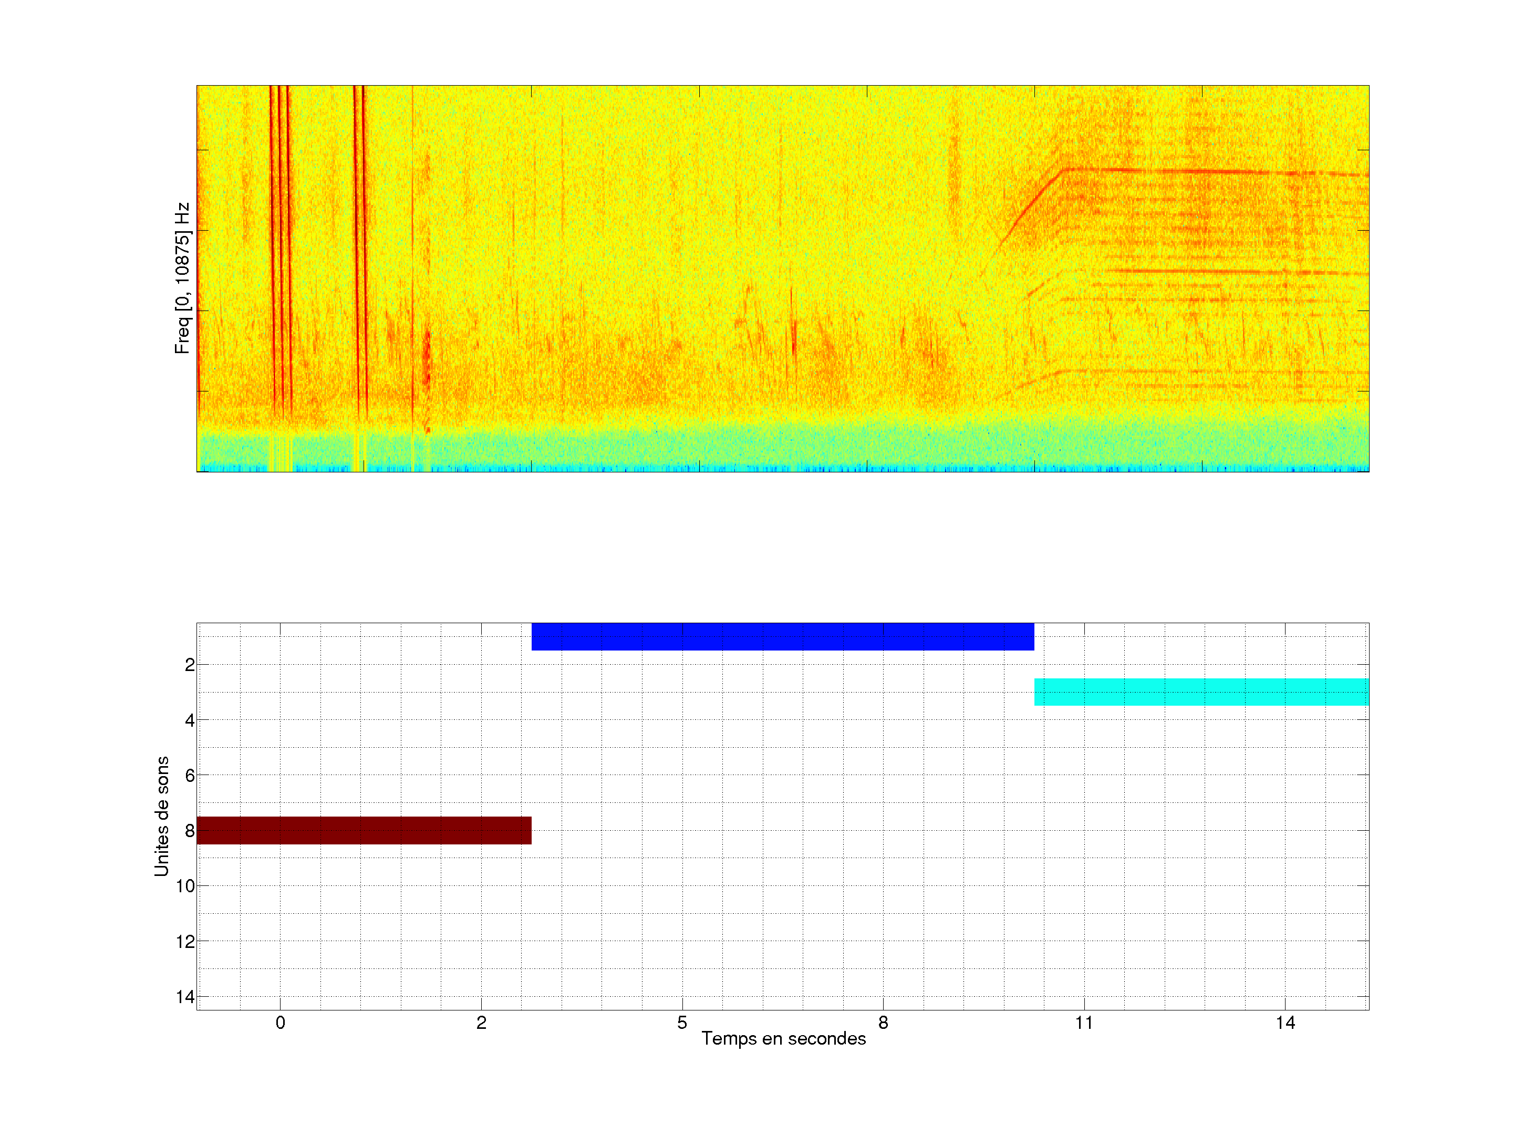This screenshot has width=1513, height=1135.
Task: Click y-axis tick label 12
Action: [185, 942]
